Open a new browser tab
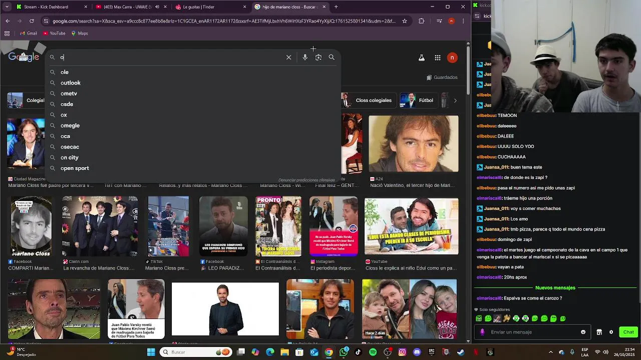The image size is (641, 360). click(x=336, y=7)
